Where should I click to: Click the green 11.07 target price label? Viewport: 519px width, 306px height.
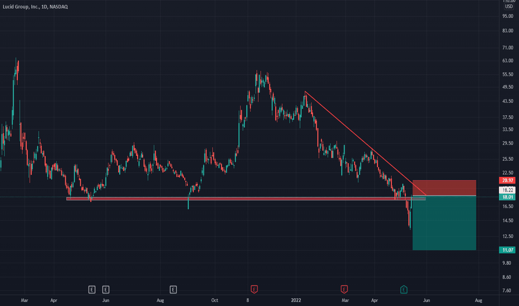(507, 250)
